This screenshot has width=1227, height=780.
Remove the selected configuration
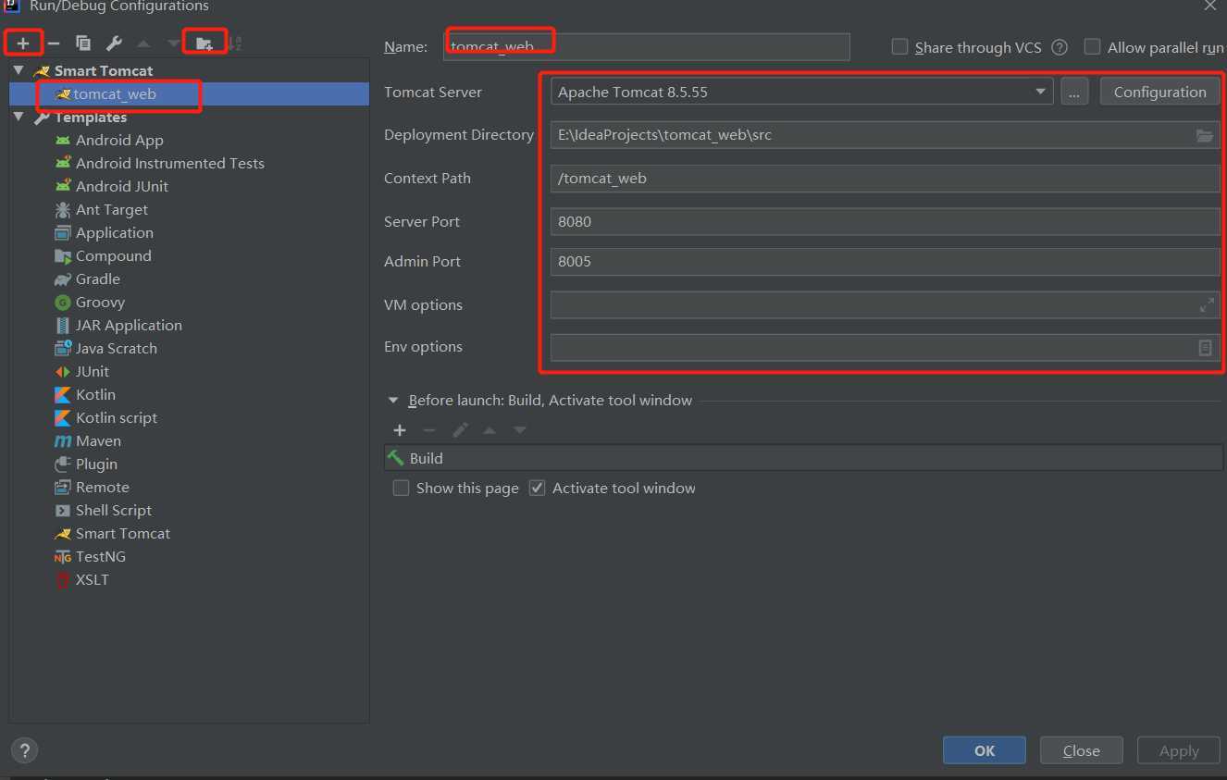54,43
